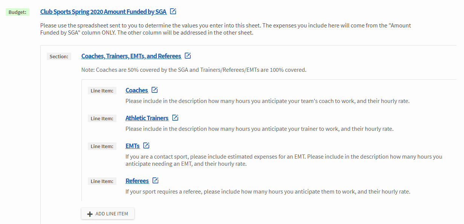This screenshot has width=464, height=224.
Task: Click the green Budget label
Action: 17,12
